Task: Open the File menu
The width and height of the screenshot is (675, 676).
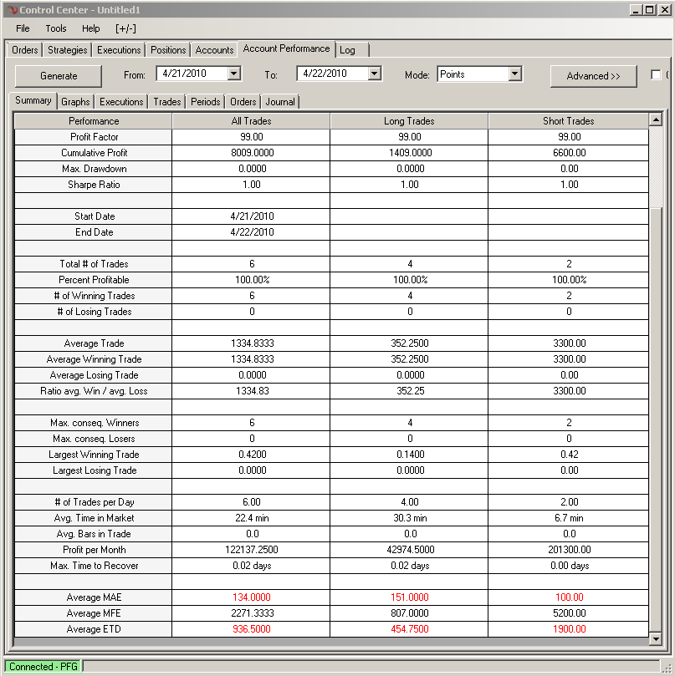Action: pos(23,28)
